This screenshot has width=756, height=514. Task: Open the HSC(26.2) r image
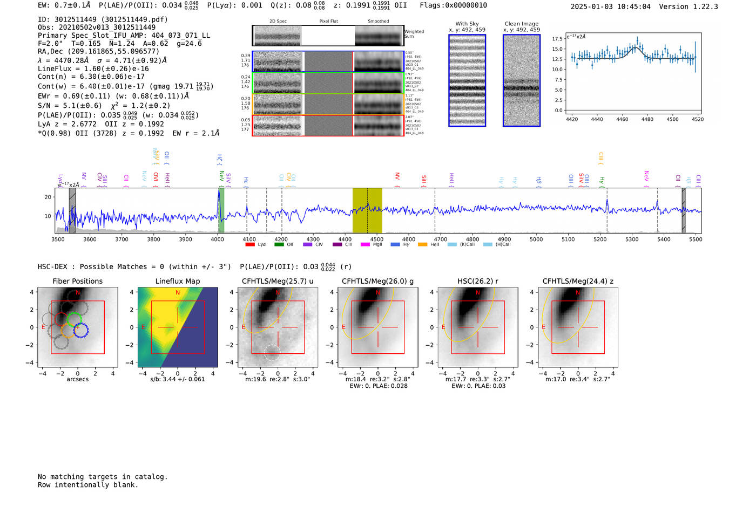[x=478, y=327]
